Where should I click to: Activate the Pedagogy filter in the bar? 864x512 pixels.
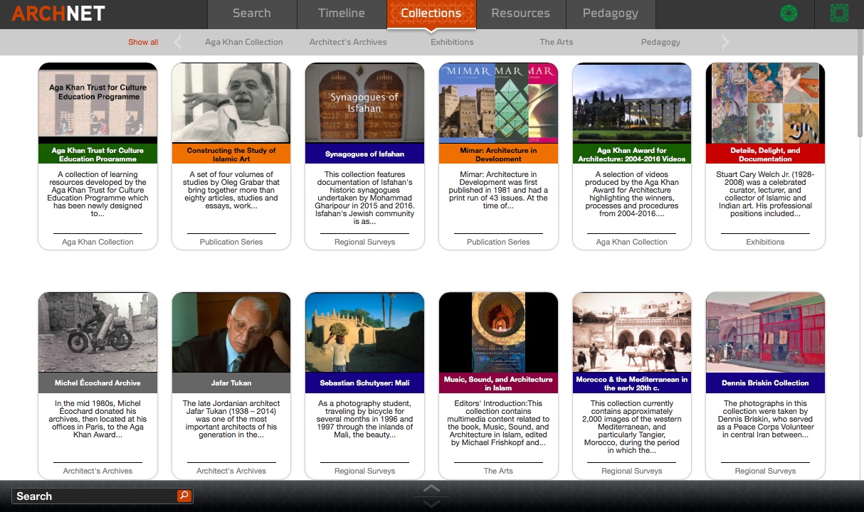(x=660, y=42)
